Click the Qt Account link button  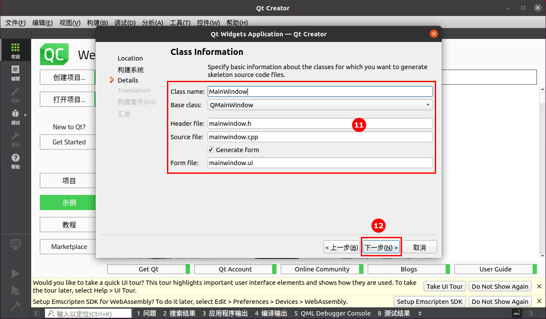click(235, 269)
